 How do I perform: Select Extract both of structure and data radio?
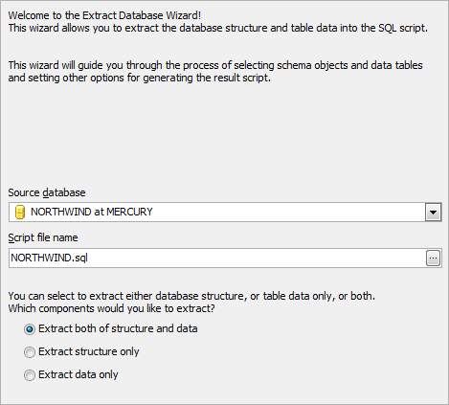click(x=30, y=329)
